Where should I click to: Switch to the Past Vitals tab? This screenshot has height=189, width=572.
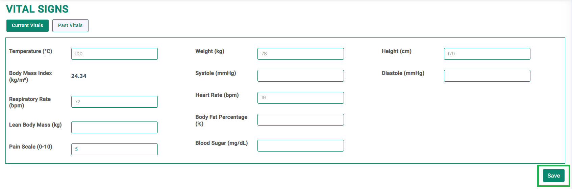(70, 26)
